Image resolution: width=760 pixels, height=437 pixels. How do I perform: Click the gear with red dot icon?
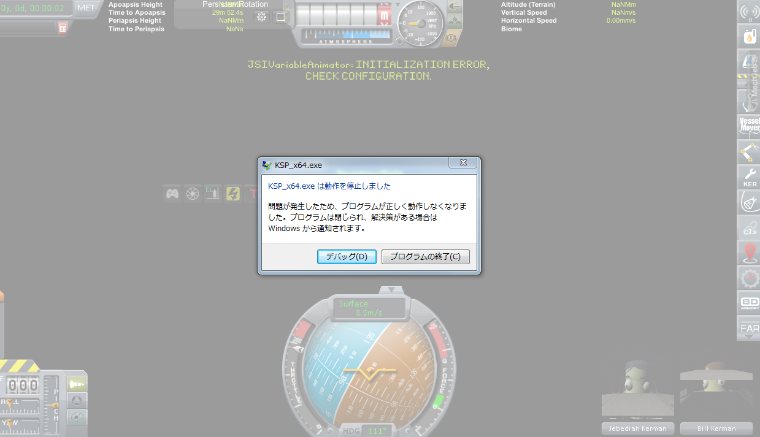(x=748, y=278)
